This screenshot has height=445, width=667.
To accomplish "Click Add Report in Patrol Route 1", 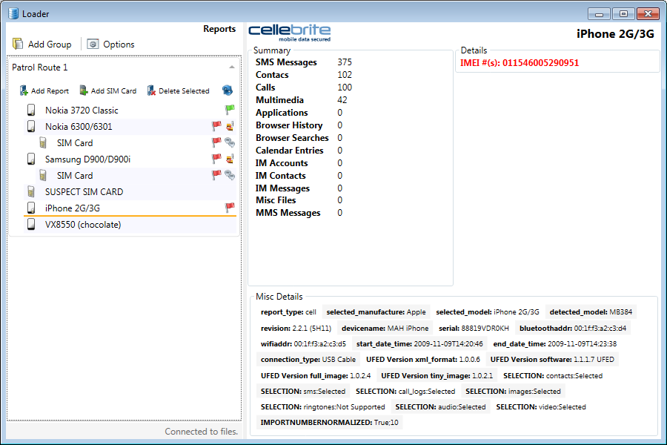I will pos(44,90).
